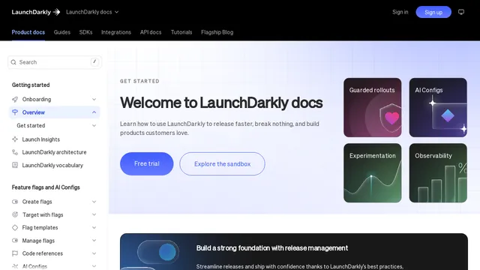This screenshot has width=480, height=270.
Task: Click the Create flags toggle icon
Action: pos(15,202)
